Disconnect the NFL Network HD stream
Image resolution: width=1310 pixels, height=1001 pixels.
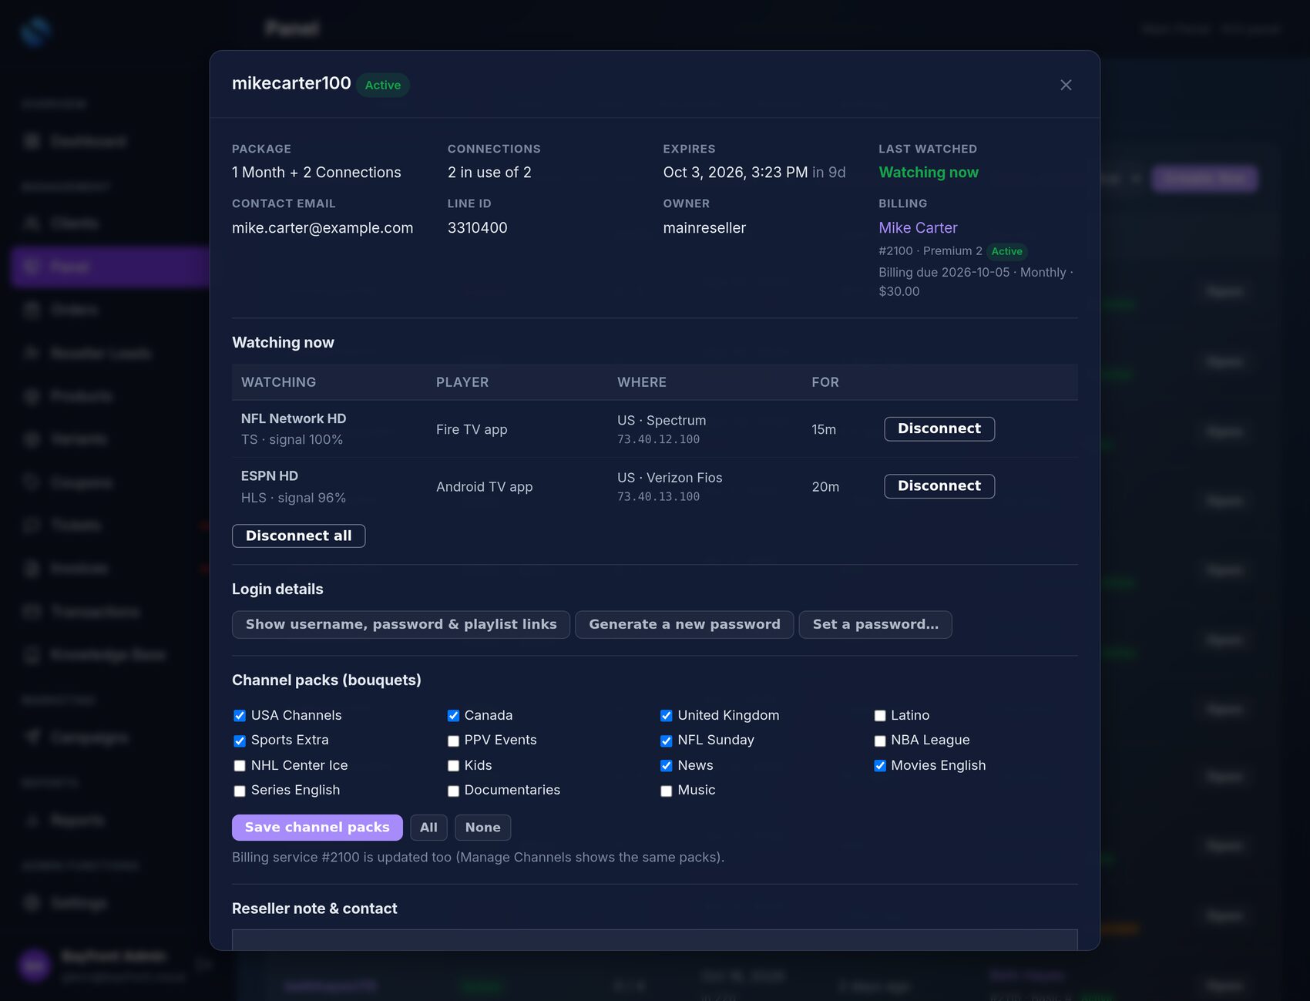click(939, 428)
